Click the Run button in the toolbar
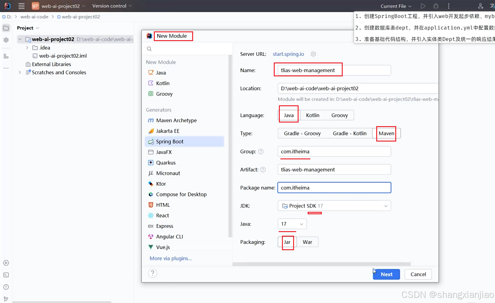This screenshot has height=303, width=495. 423,6
